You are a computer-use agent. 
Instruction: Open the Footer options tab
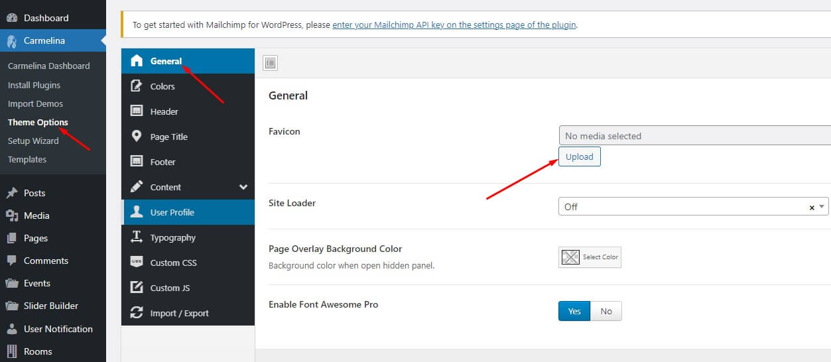[x=162, y=162]
